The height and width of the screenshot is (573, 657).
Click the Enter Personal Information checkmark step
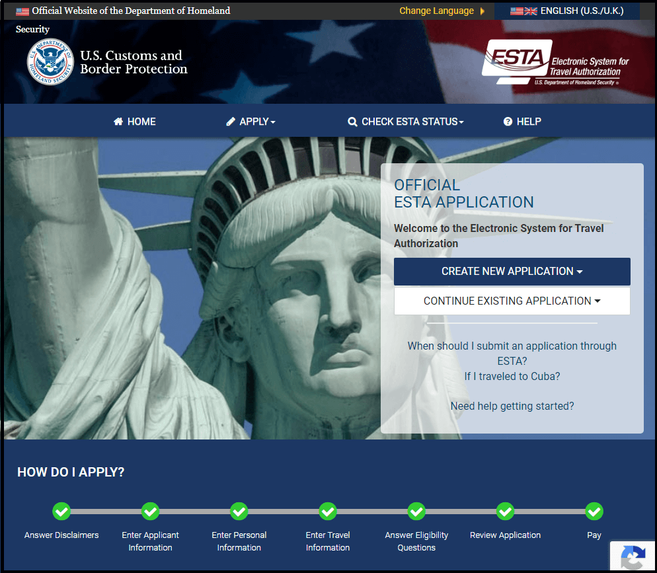click(x=239, y=512)
